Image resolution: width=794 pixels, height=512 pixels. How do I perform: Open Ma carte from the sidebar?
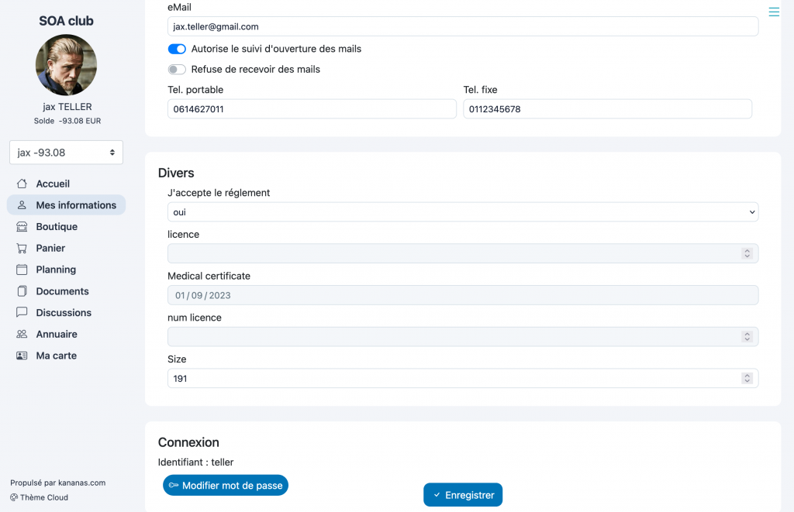67,356
